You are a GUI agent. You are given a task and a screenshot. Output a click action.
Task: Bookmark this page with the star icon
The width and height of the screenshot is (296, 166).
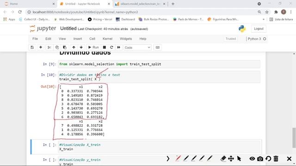click(x=267, y=12)
